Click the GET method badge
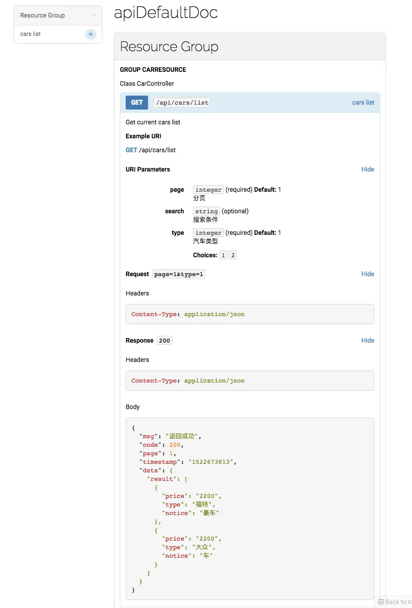 pos(136,102)
